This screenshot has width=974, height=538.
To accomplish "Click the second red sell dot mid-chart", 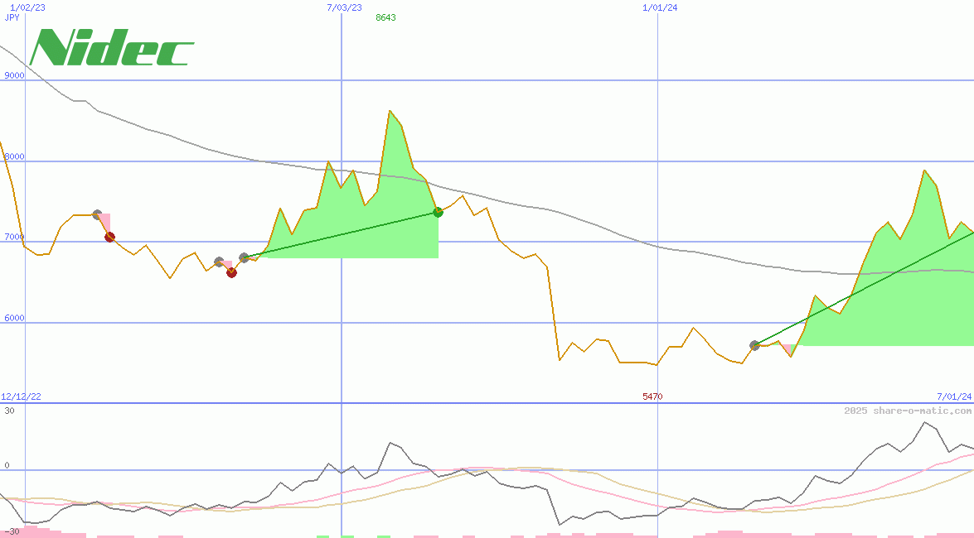I will [x=231, y=273].
